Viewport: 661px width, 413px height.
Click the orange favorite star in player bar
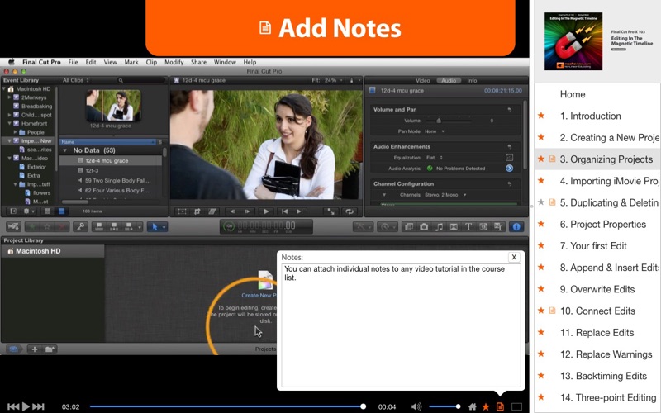(x=486, y=406)
